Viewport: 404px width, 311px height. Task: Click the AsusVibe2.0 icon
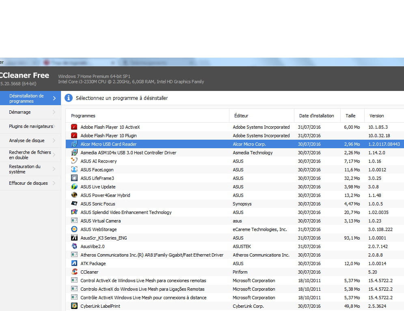pos(74,246)
